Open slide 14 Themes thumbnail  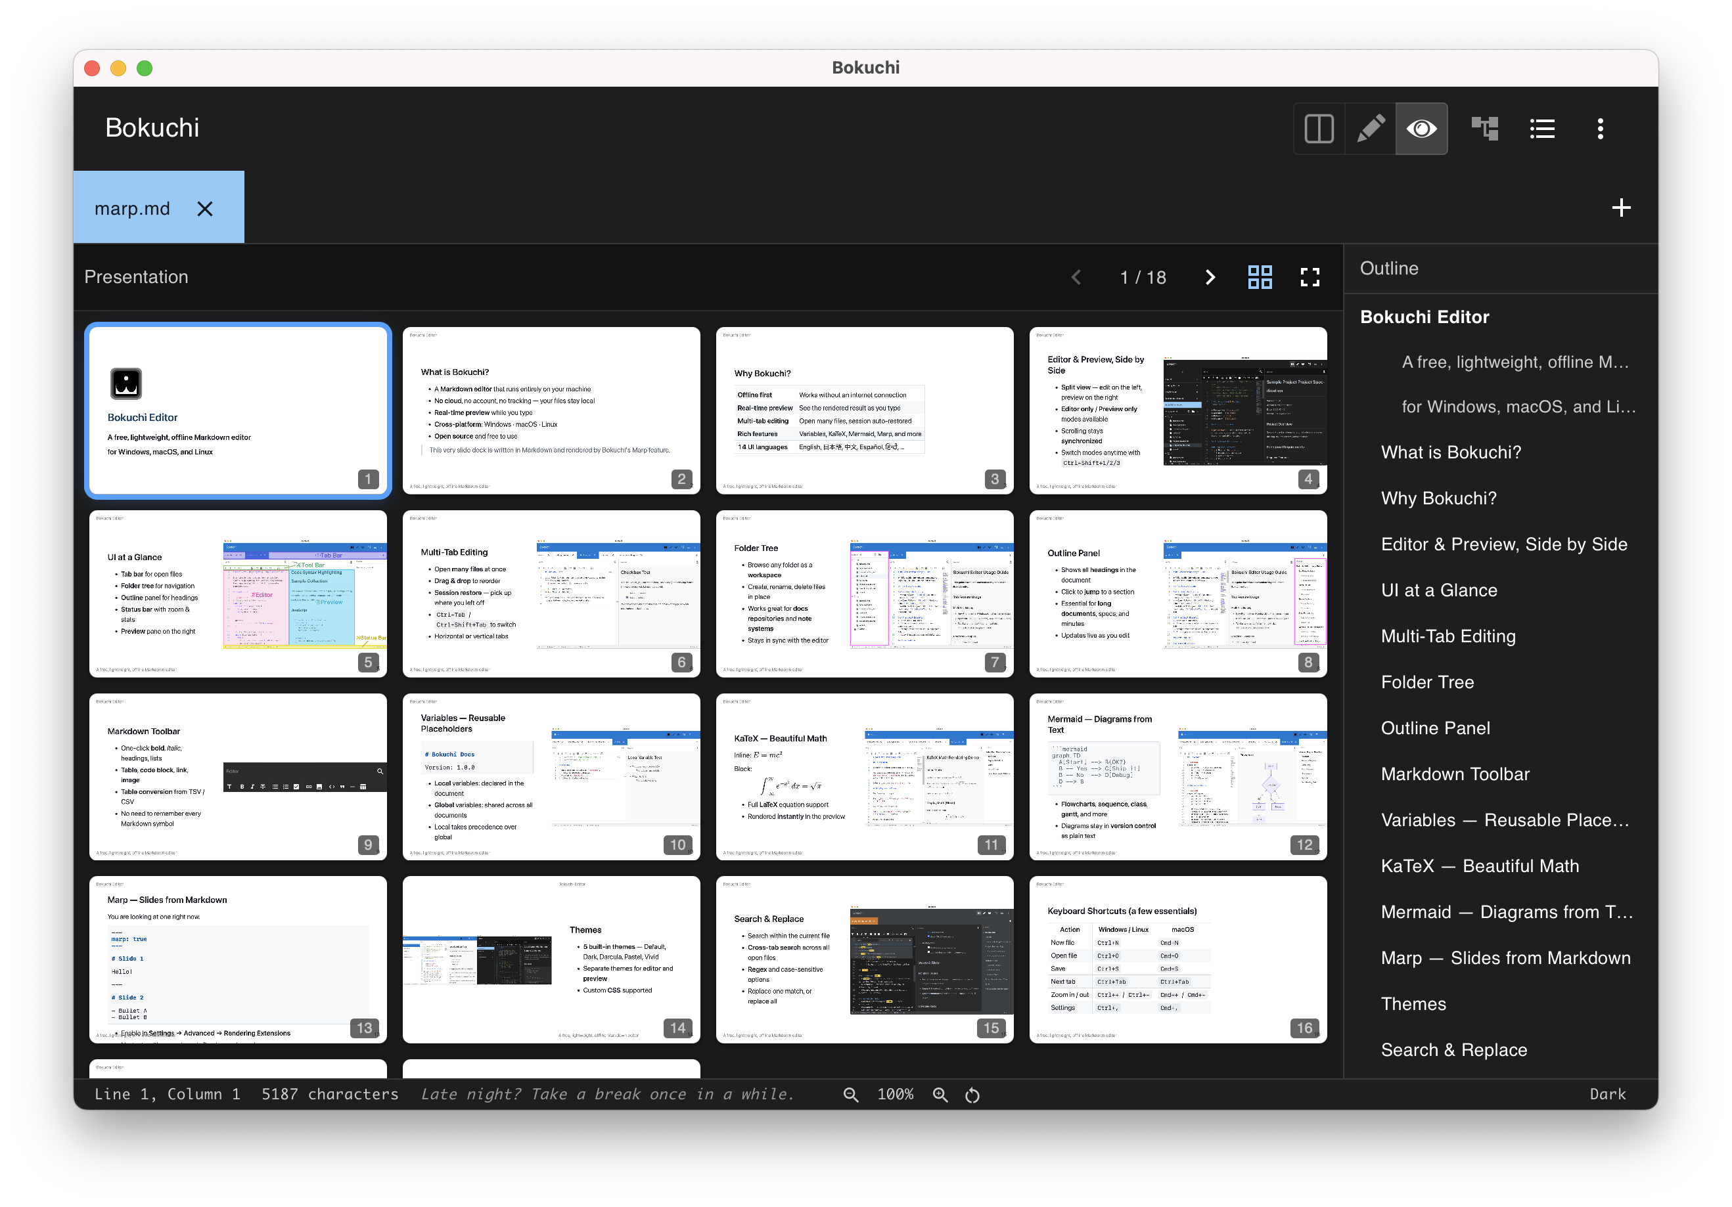[x=551, y=959]
